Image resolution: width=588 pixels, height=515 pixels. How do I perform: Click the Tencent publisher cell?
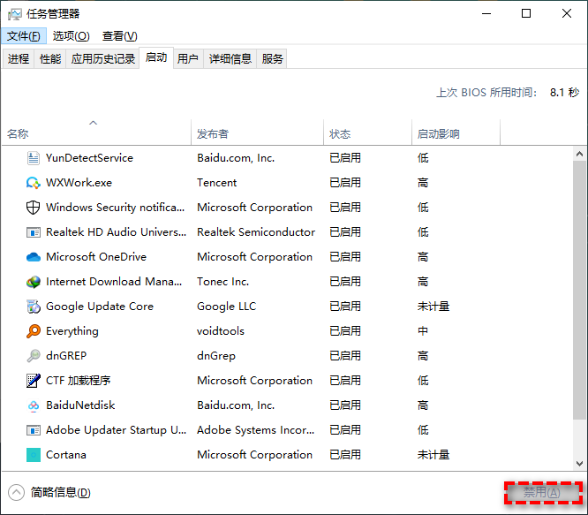point(217,183)
